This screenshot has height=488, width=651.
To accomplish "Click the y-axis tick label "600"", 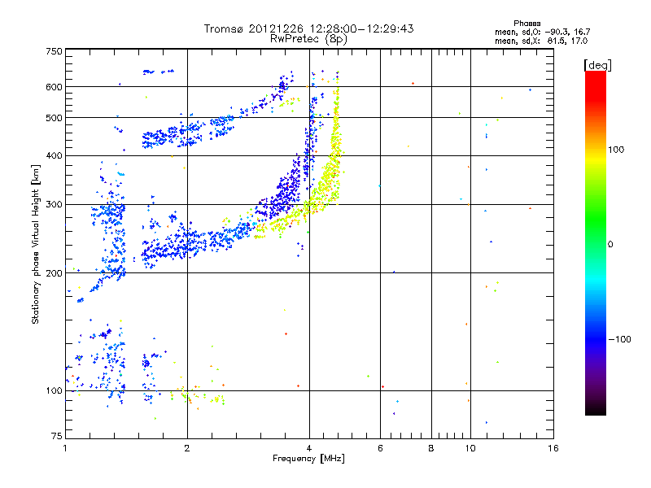I will (x=54, y=87).
